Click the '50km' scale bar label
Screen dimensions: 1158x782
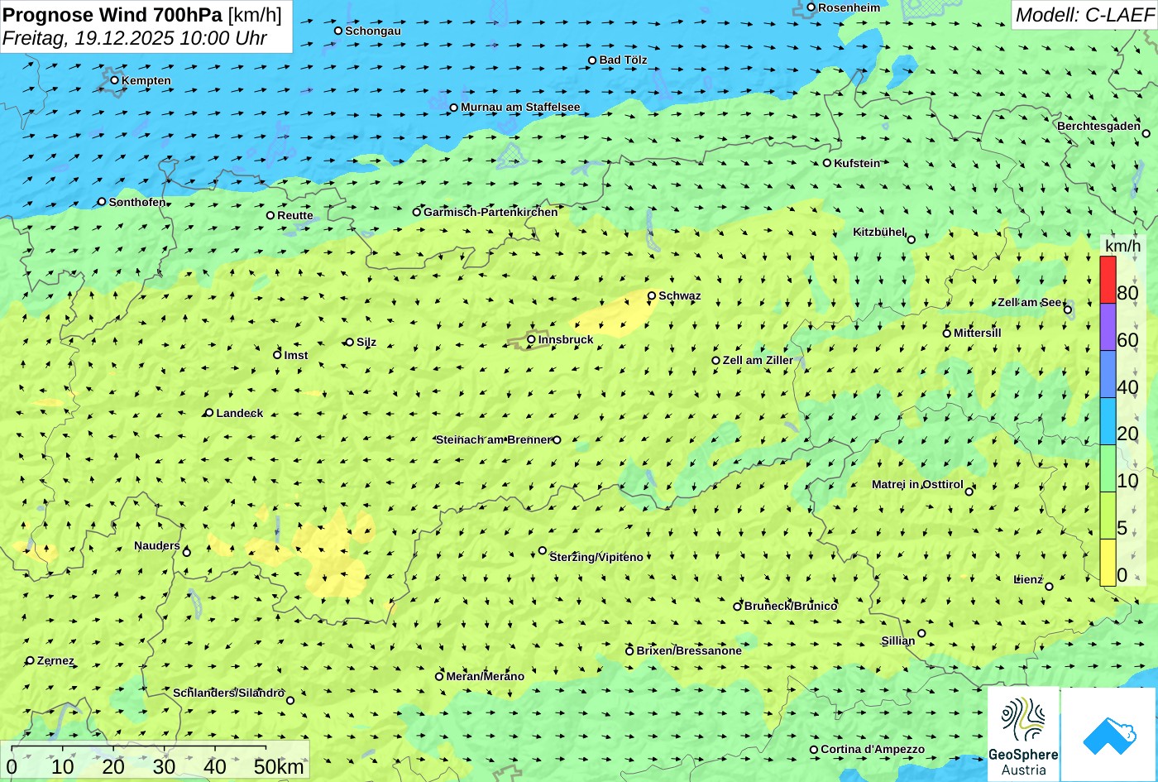(x=280, y=766)
